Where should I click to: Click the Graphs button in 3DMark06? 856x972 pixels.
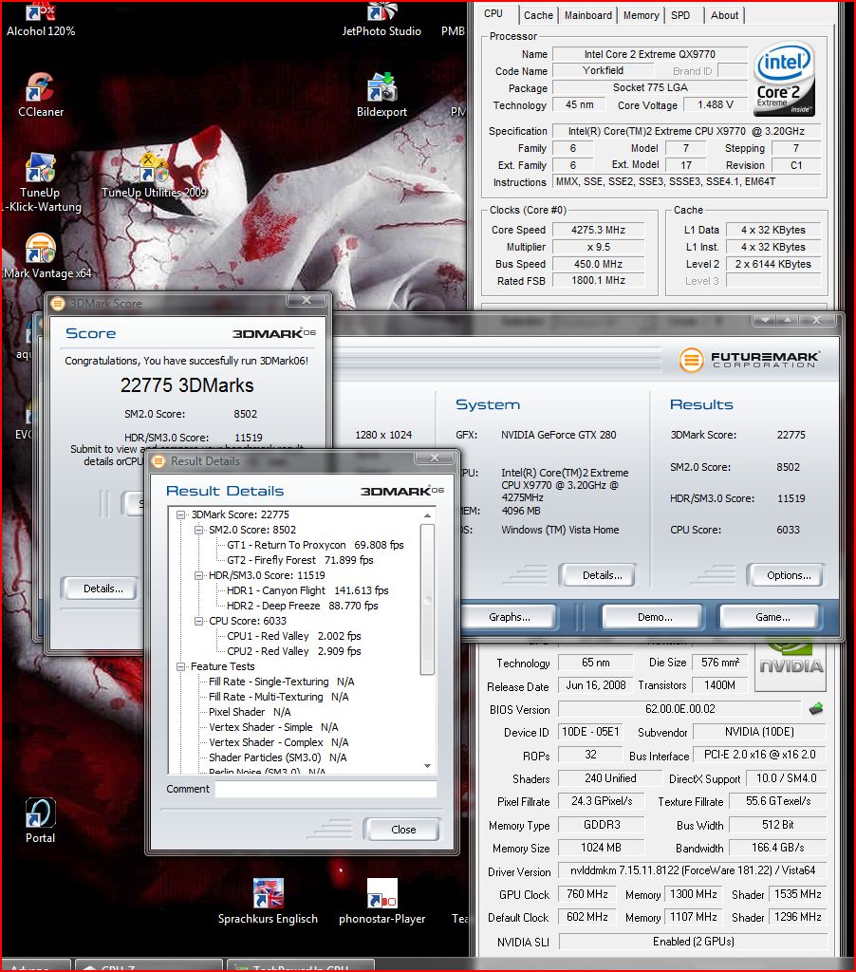510,617
